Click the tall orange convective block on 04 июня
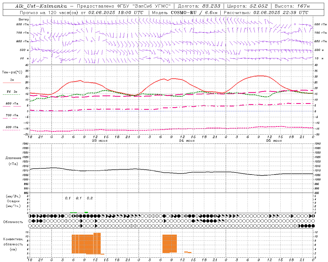The width and height of the screenshot is (328, 262). (170, 244)
